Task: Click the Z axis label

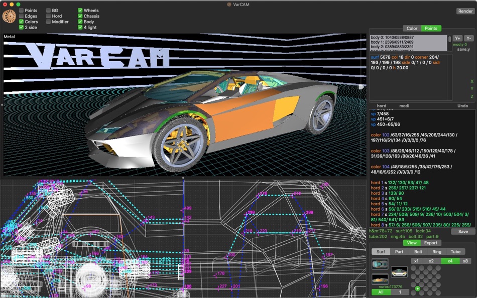Action: [472, 96]
